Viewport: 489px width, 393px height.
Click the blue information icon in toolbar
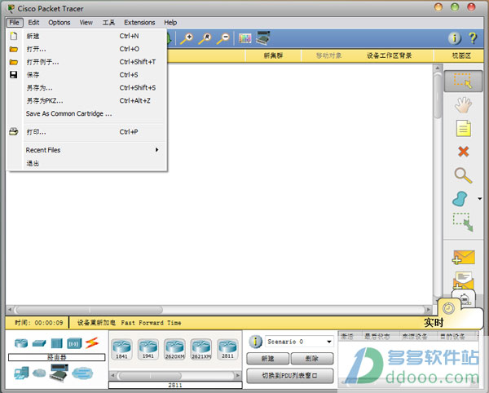[x=455, y=38]
